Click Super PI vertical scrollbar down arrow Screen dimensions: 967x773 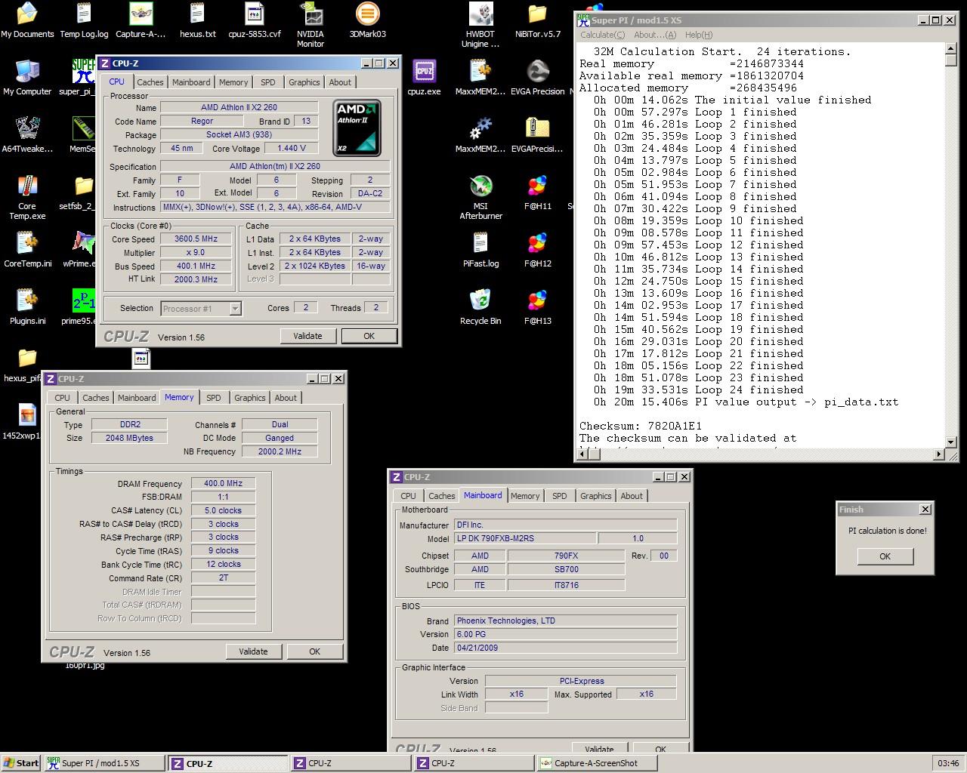[x=950, y=442]
